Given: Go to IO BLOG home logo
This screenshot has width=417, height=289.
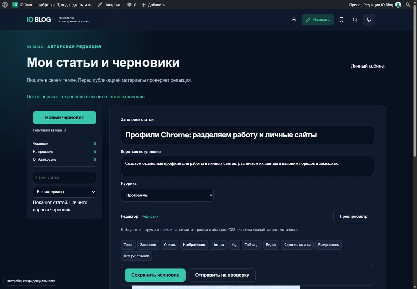Looking at the screenshot, I should point(39,20).
